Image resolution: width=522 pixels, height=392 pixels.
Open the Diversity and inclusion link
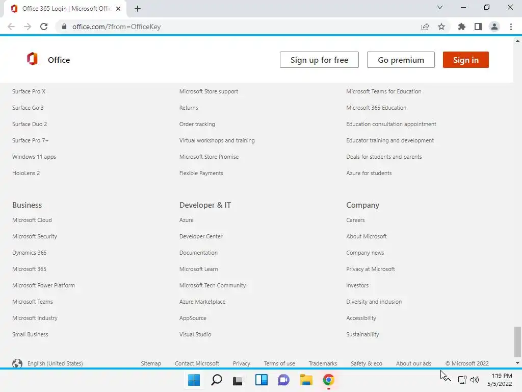click(x=374, y=302)
